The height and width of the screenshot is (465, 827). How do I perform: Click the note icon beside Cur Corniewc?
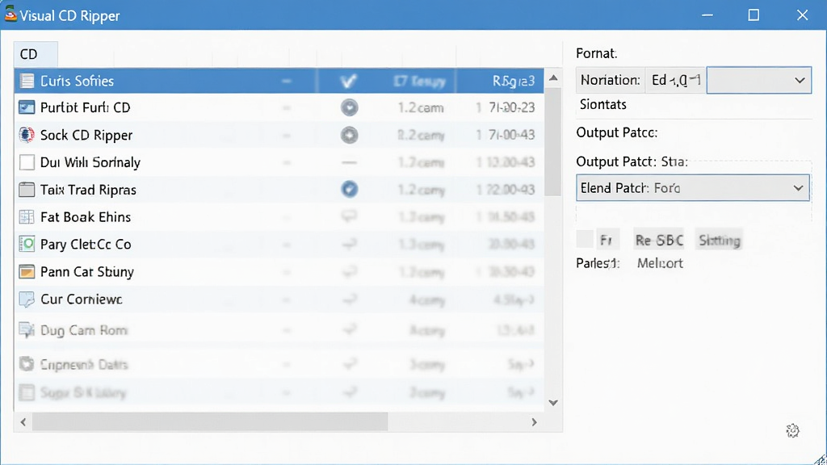[x=27, y=299]
